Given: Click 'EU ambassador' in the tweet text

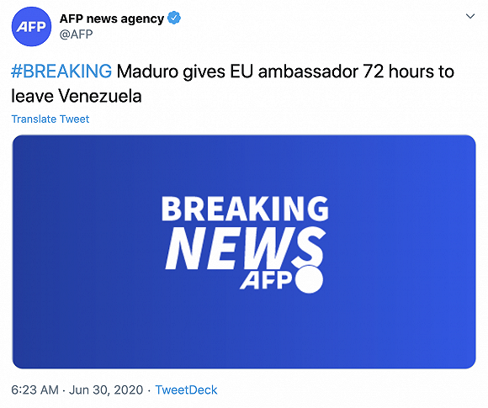Looking at the screenshot, I should click(x=294, y=72).
